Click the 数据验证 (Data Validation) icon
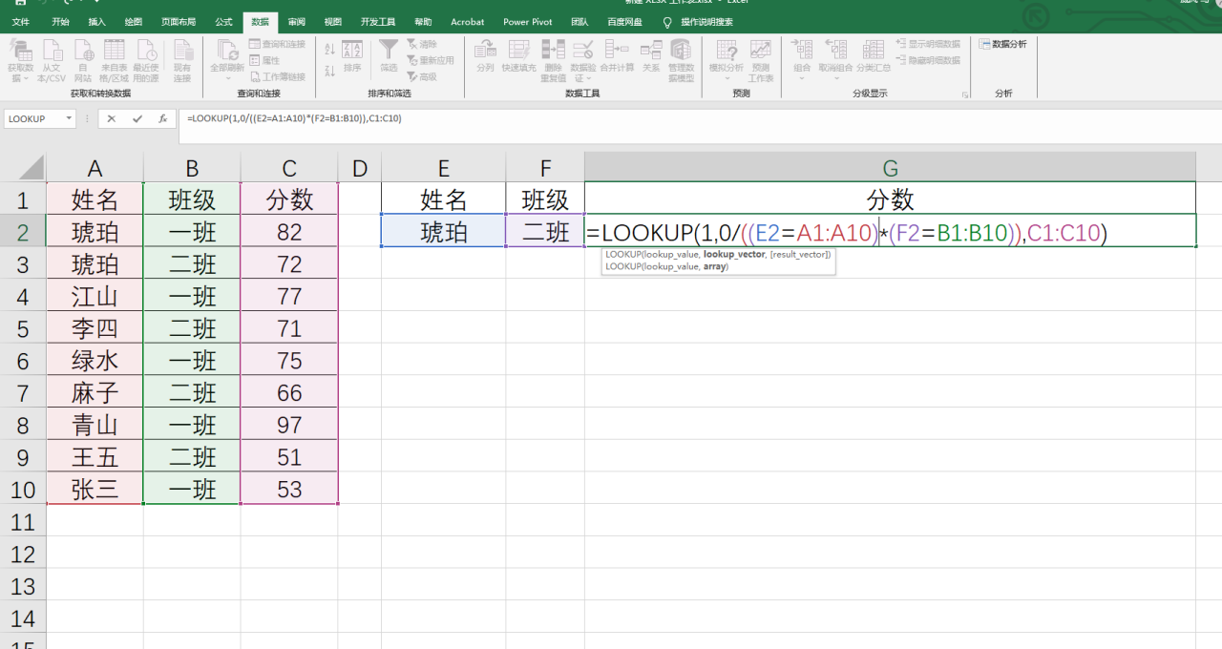The image size is (1222, 649). (583, 51)
